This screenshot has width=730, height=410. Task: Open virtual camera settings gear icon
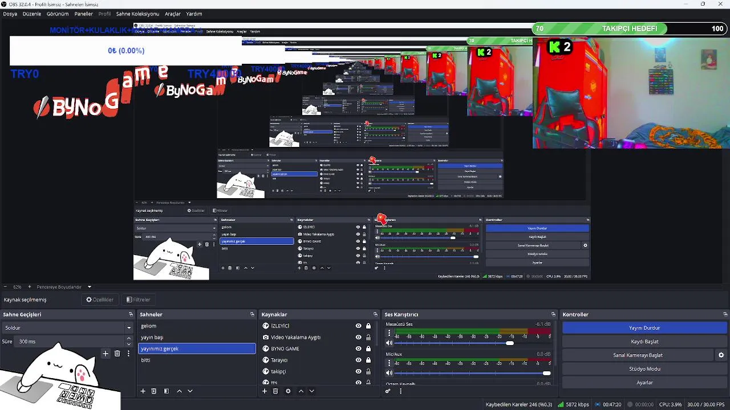721,355
